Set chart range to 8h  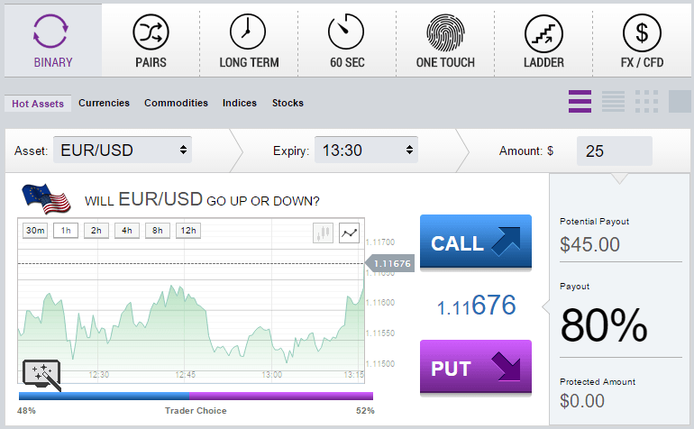(157, 231)
